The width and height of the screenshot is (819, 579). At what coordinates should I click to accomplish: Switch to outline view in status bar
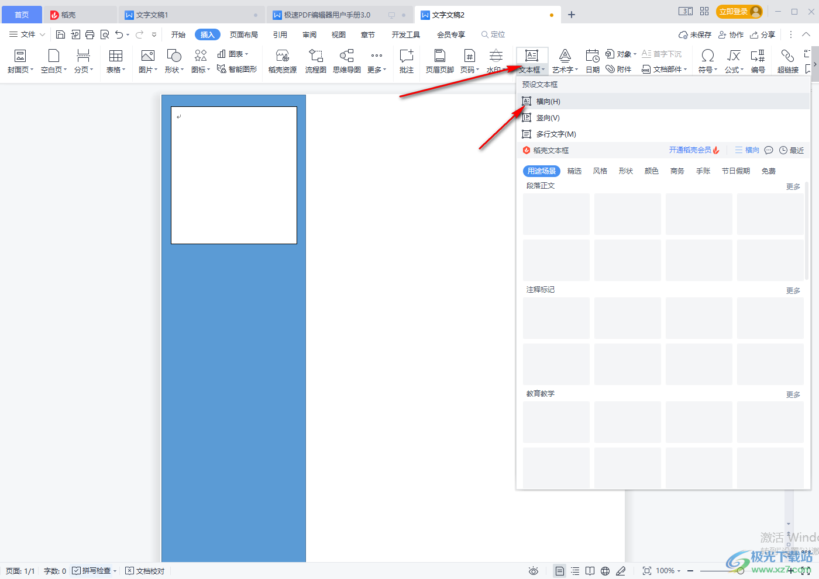575,571
